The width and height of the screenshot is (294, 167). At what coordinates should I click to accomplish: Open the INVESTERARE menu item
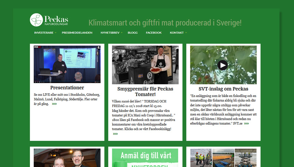coord(44,33)
